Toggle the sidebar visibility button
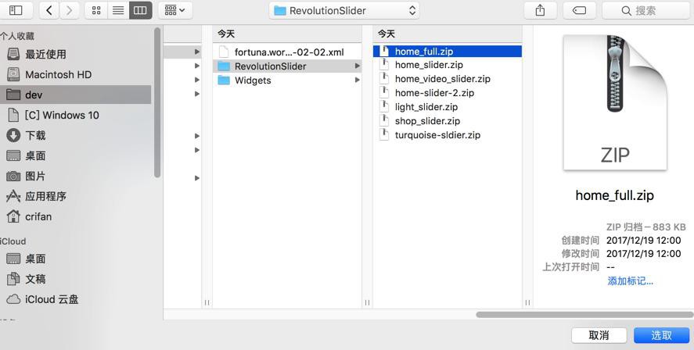The width and height of the screenshot is (694, 350). point(16,10)
